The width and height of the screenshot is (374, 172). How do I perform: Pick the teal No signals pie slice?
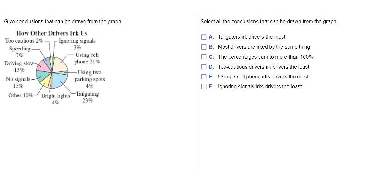(x=42, y=76)
